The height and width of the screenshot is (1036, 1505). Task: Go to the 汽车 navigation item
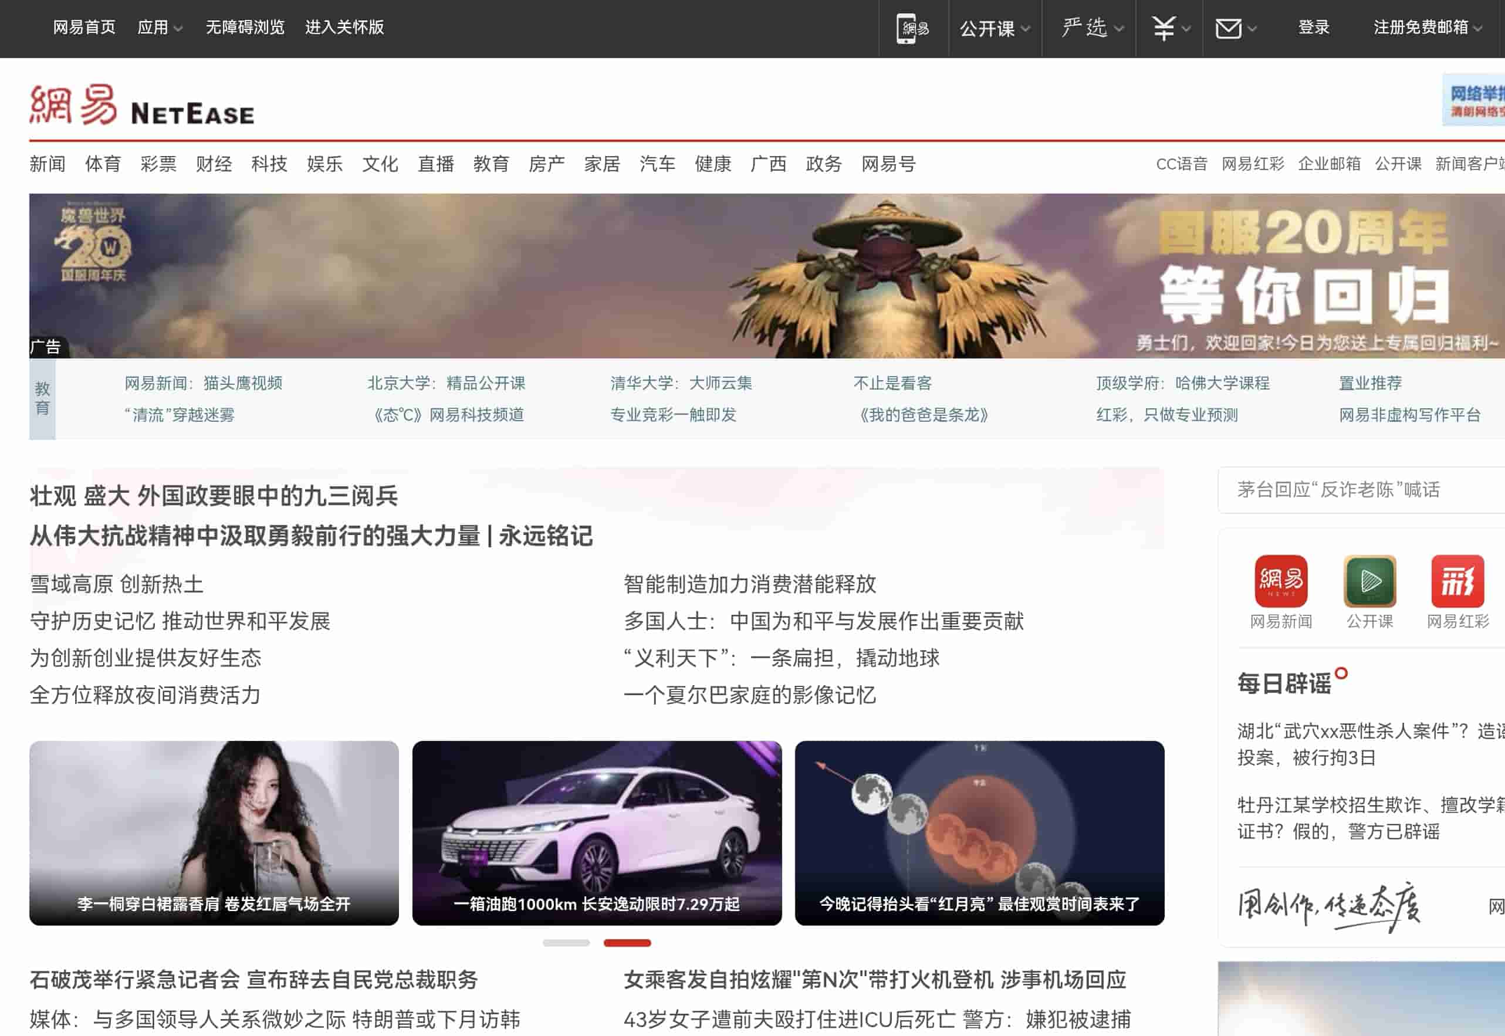pos(657,164)
